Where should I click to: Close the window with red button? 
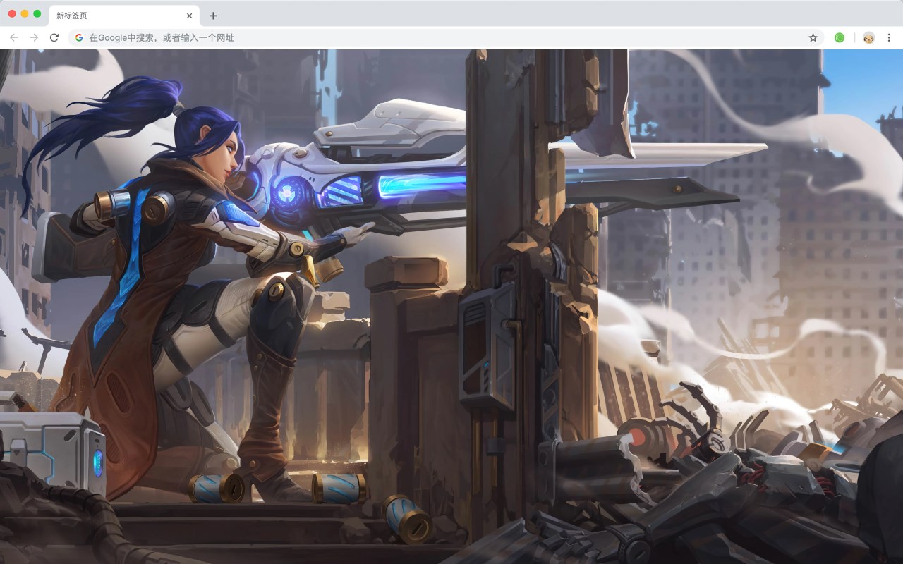[12, 13]
